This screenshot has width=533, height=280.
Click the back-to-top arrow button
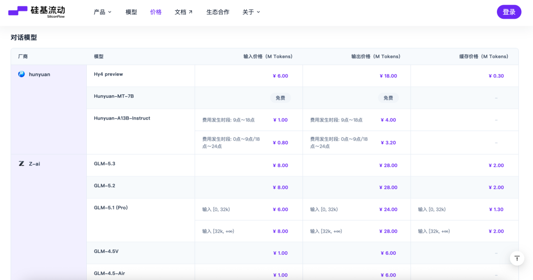517,259
